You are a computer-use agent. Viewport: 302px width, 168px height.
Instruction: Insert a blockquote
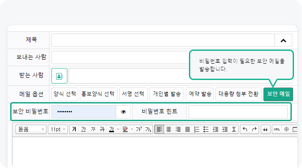point(265,129)
